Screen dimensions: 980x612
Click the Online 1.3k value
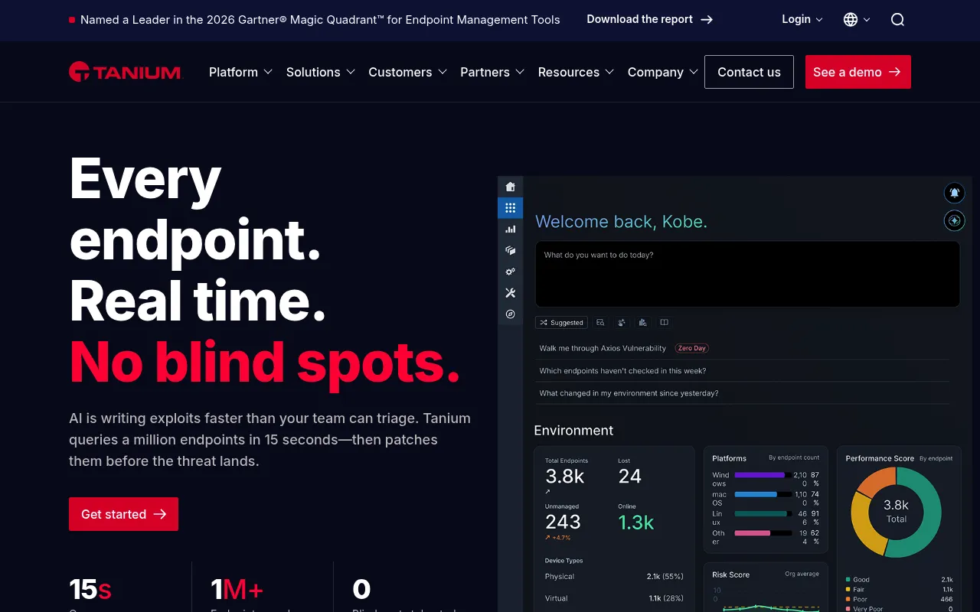pos(636,522)
